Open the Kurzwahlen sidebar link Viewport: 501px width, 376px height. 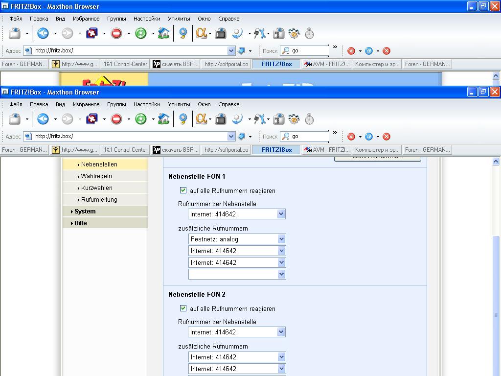coord(96,188)
